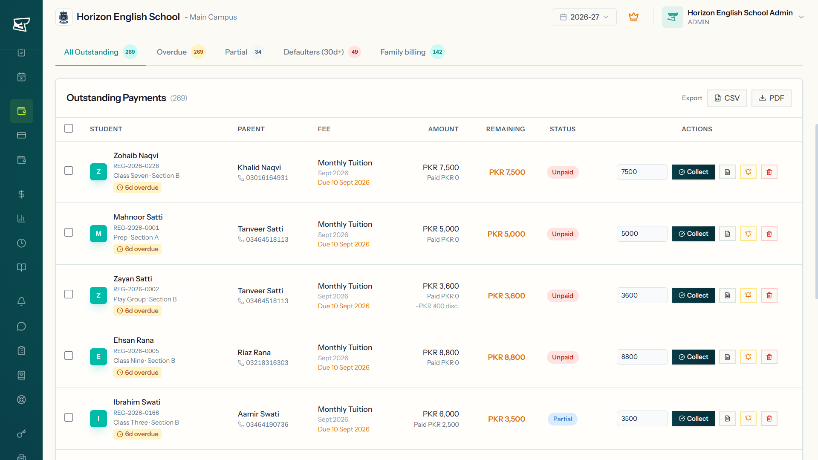818x460 pixels.
Task: Switch to the All Outstanding tab
Action: pos(101,52)
